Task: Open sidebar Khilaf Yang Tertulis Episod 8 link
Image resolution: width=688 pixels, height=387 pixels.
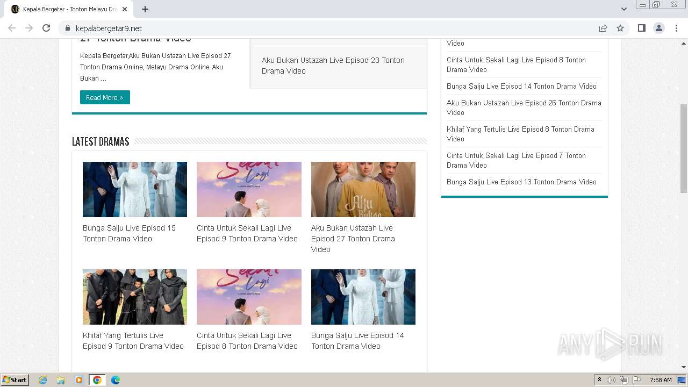Action: (x=520, y=134)
